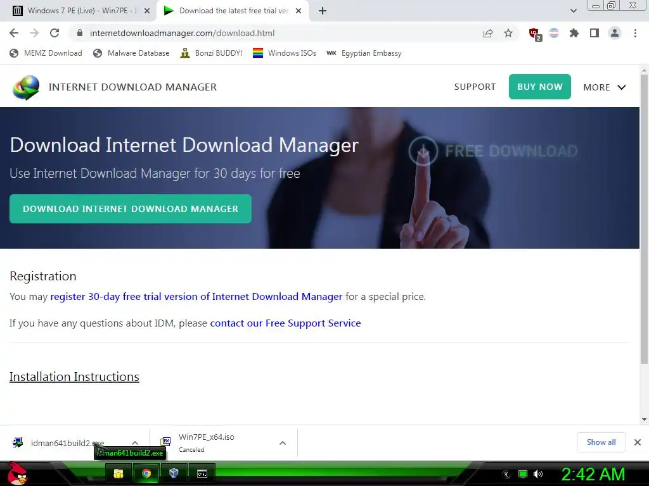The width and height of the screenshot is (649, 486).
Task: Click the Win7PE_x64.iso file icon
Action: tap(165, 442)
